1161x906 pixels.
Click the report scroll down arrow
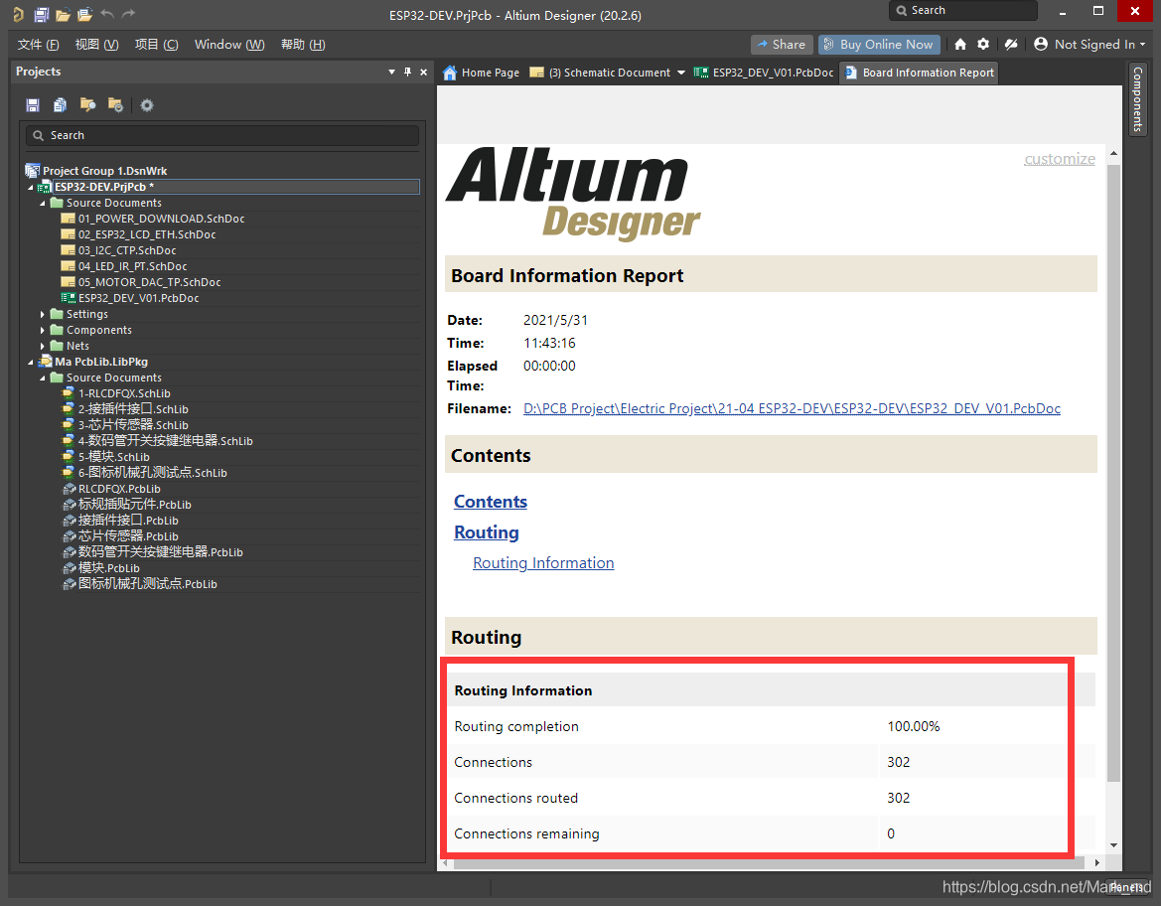[x=1113, y=845]
